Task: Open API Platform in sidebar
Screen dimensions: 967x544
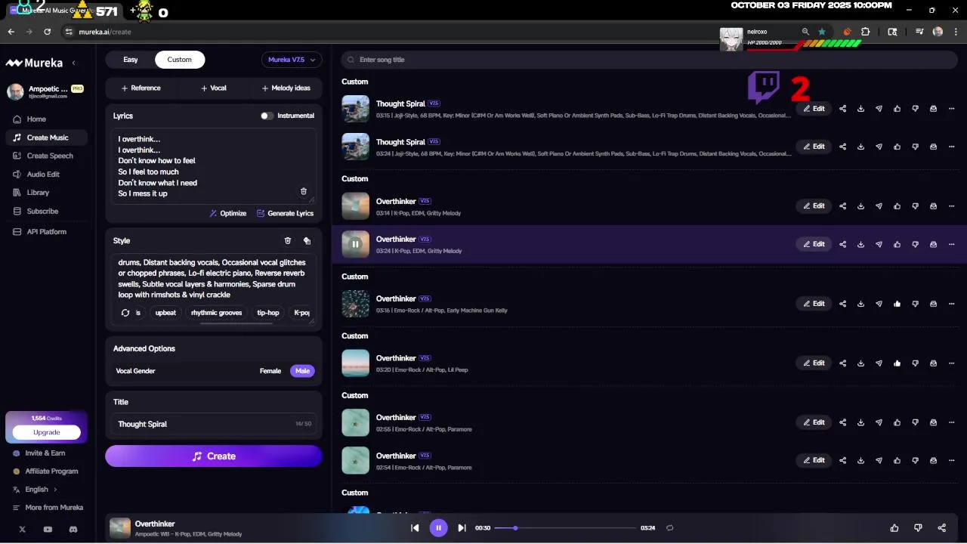Action: [x=47, y=232]
